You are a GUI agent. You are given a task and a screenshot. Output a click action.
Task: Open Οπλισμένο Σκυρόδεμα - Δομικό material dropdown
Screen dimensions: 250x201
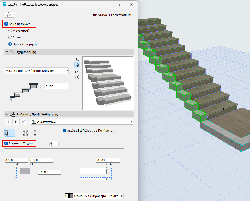tap(94, 196)
